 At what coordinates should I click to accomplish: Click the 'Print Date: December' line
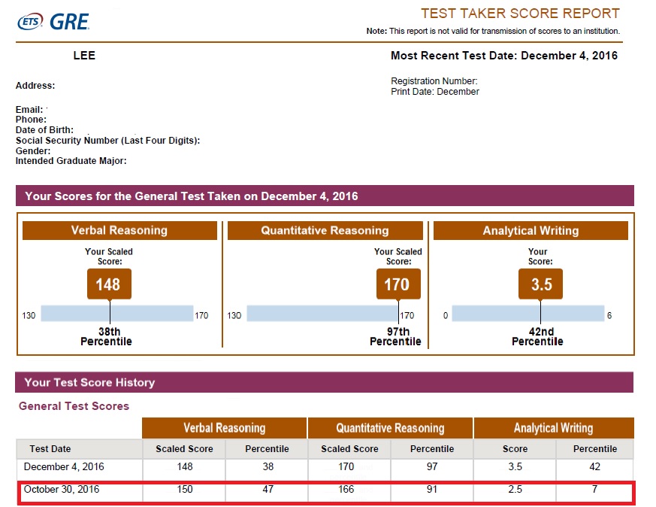coord(435,92)
